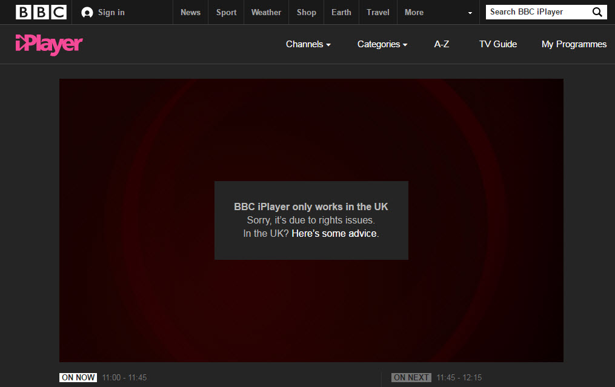Open the iPlayer logo home link
Viewport: 615px width, 387px height.
coord(49,45)
